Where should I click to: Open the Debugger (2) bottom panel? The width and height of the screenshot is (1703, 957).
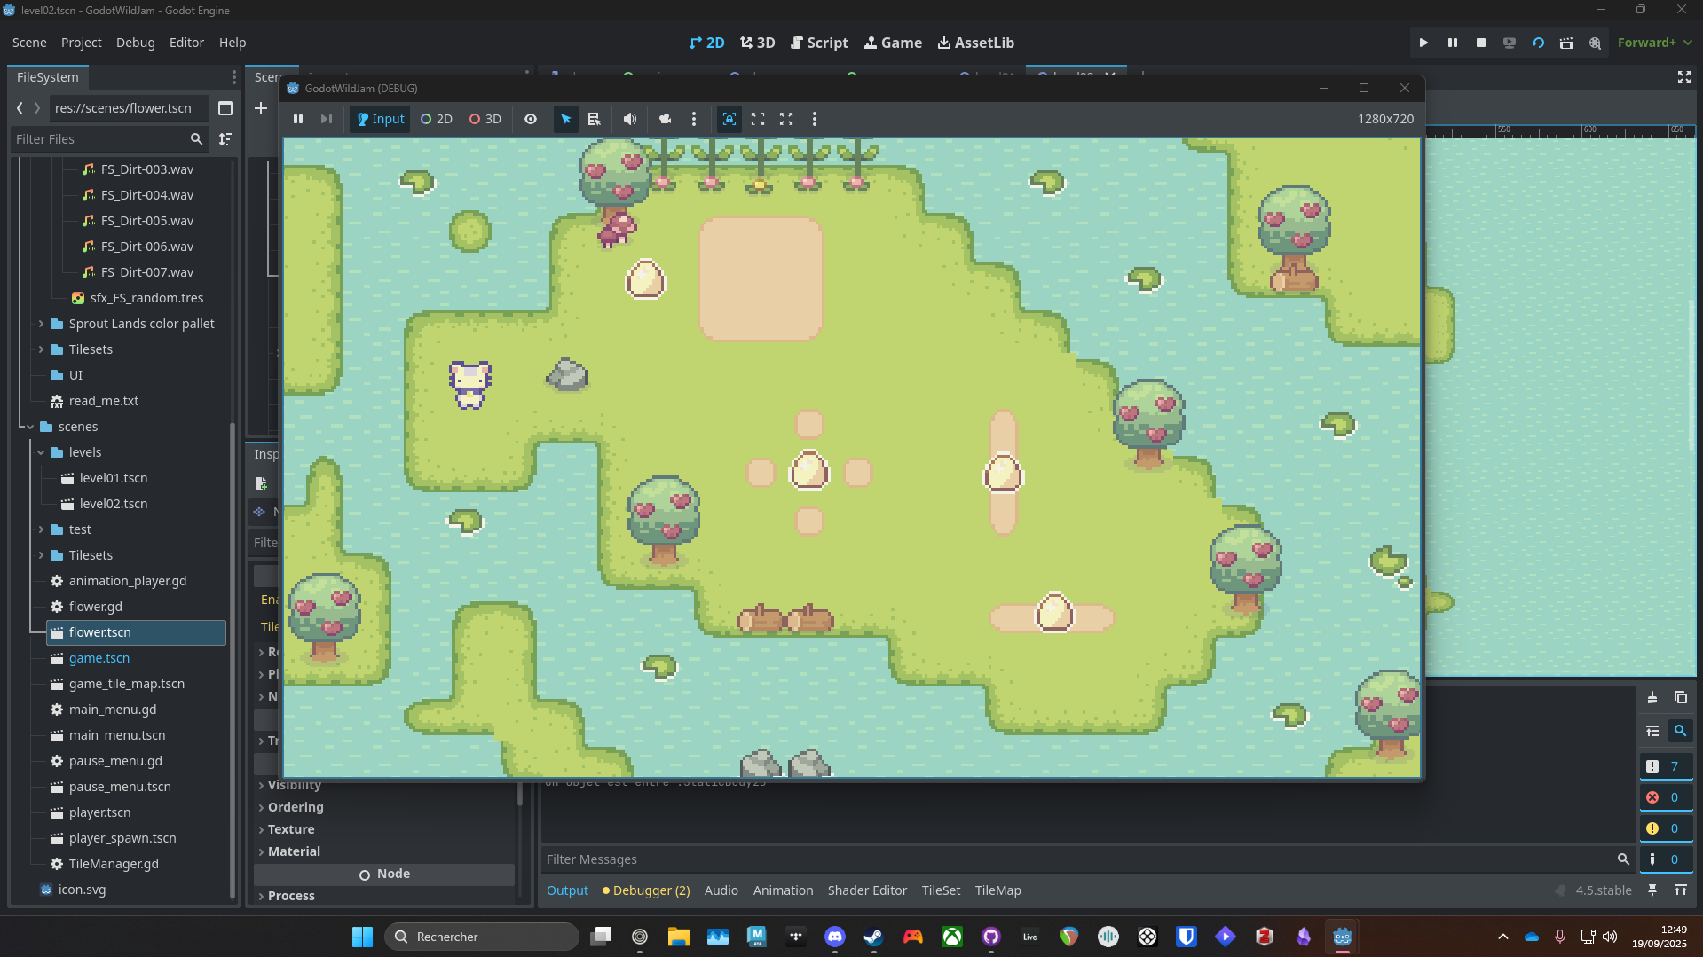pyautogui.click(x=646, y=890)
